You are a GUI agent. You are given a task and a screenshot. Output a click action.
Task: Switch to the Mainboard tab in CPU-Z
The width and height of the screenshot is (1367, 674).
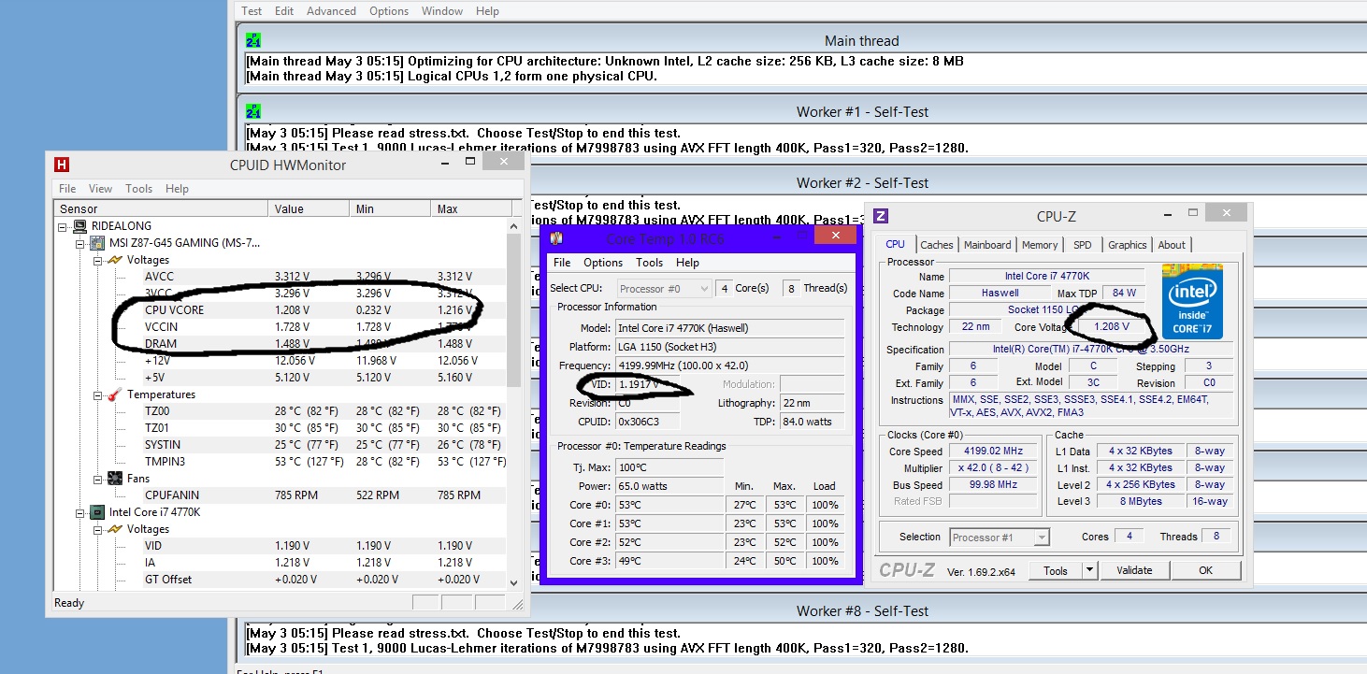(x=987, y=245)
